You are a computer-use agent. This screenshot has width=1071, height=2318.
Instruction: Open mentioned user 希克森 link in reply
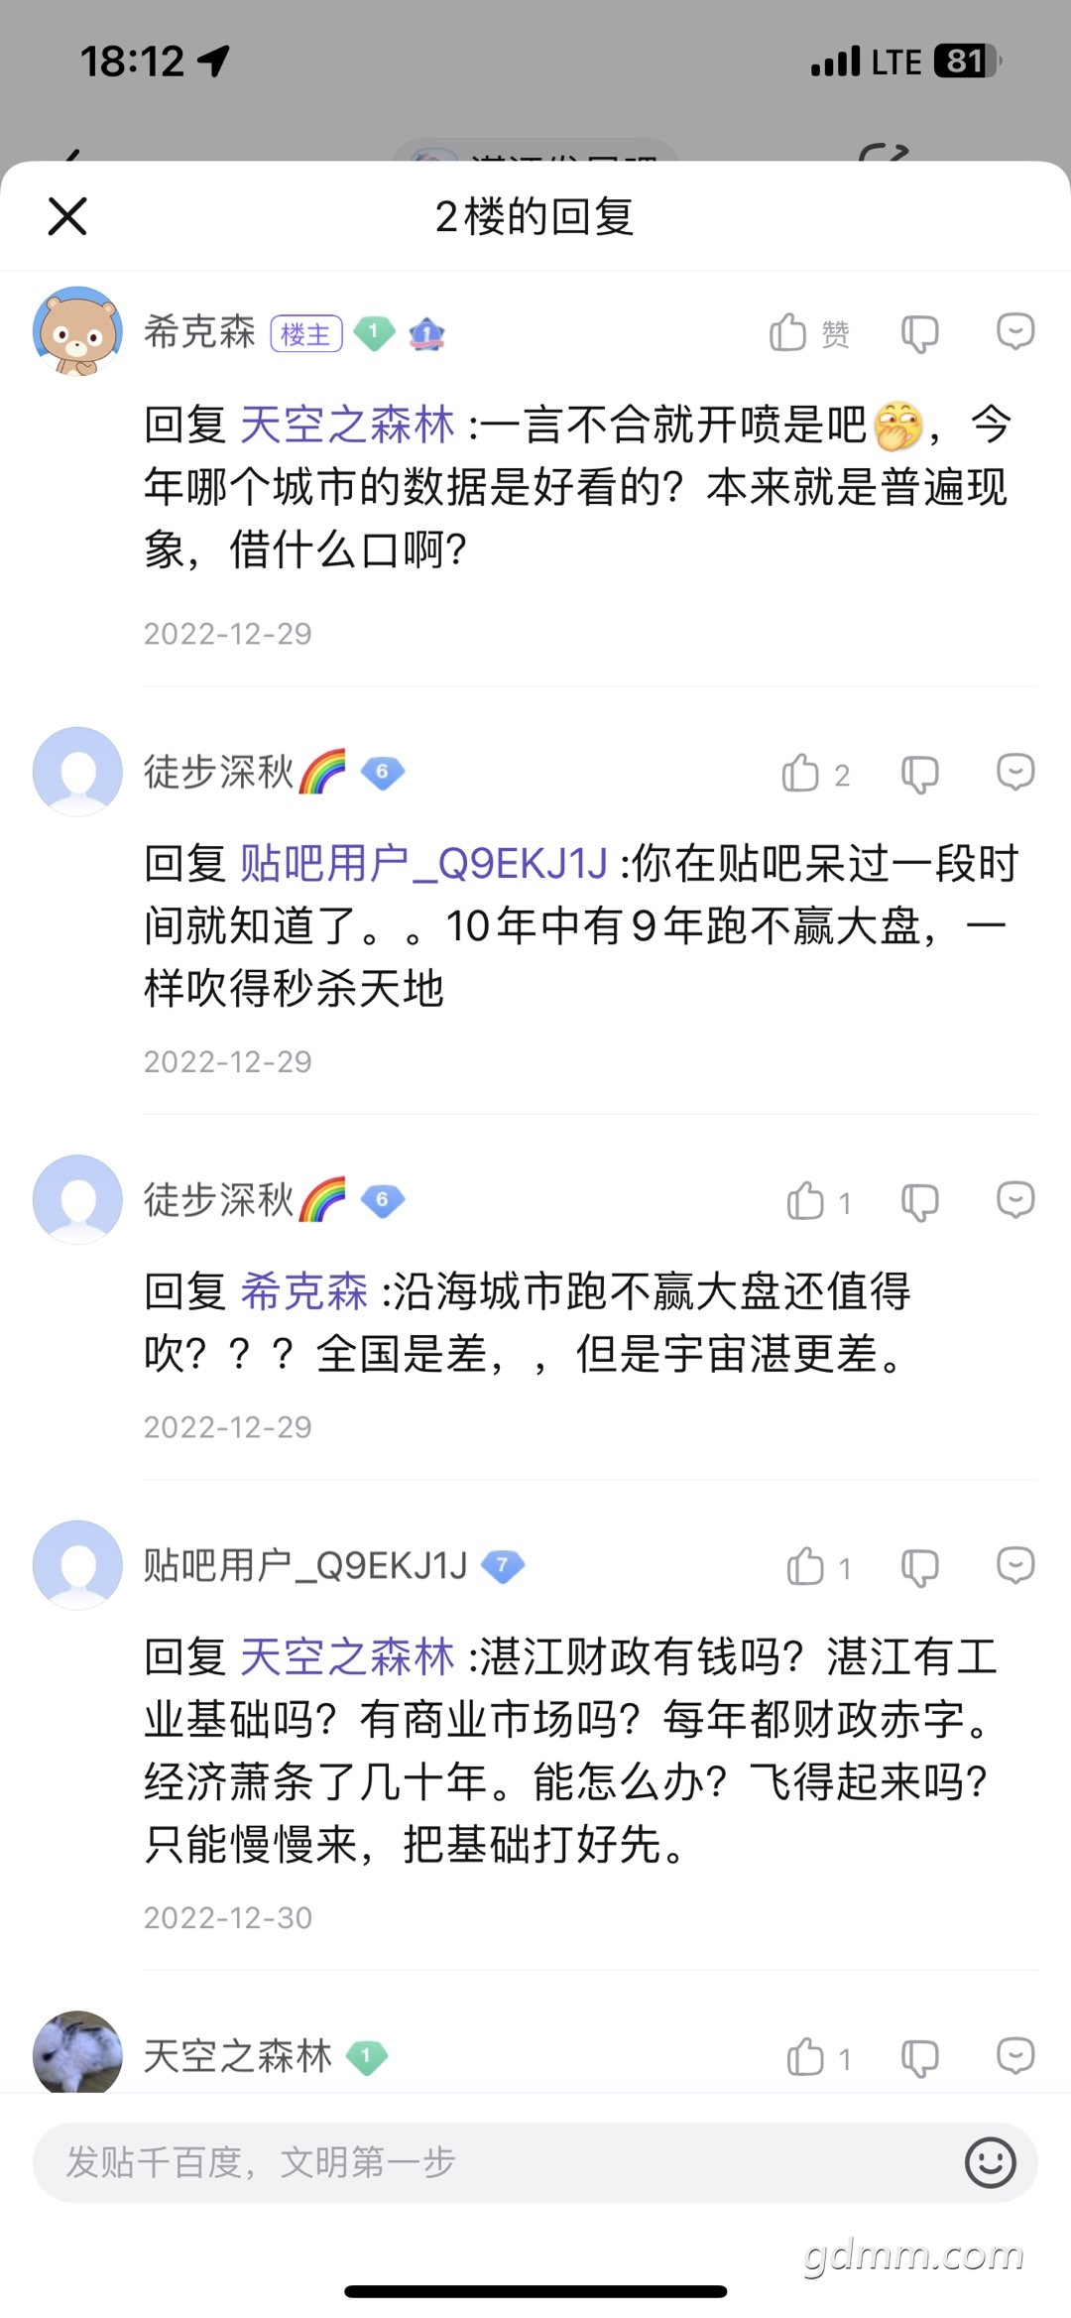point(304,1291)
